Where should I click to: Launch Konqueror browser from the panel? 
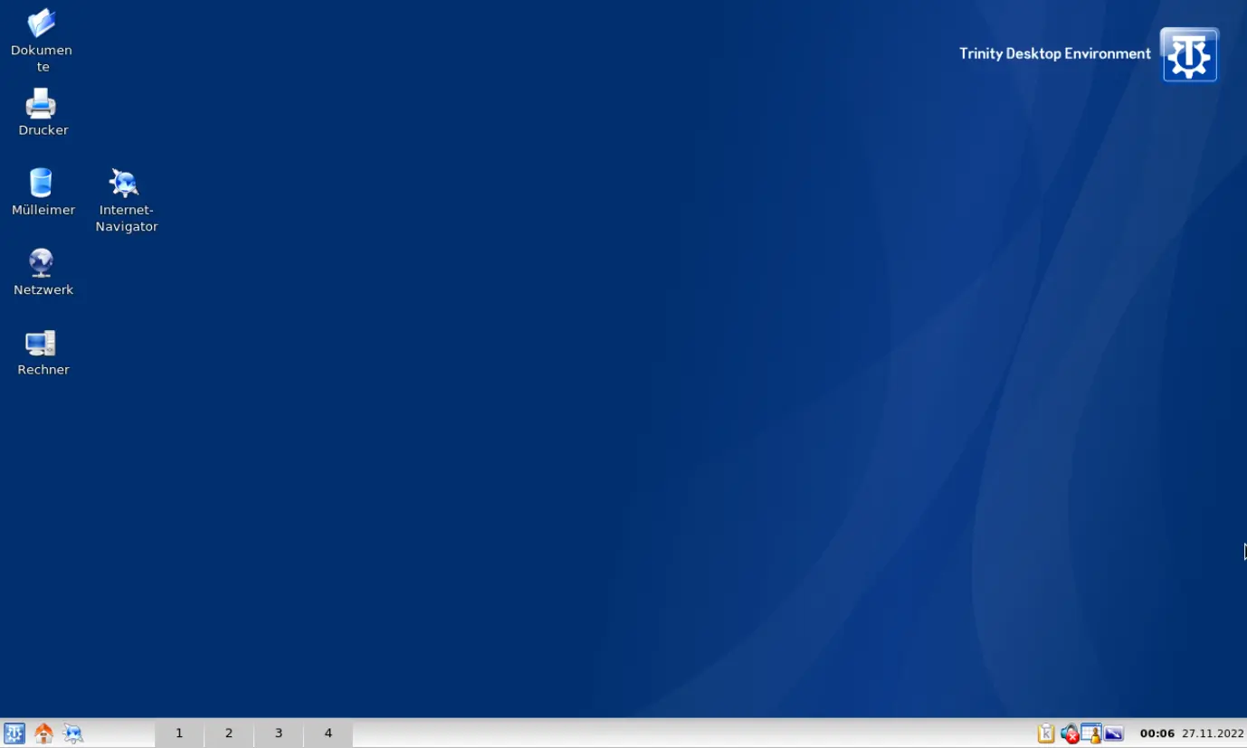click(x=72, y=734)
